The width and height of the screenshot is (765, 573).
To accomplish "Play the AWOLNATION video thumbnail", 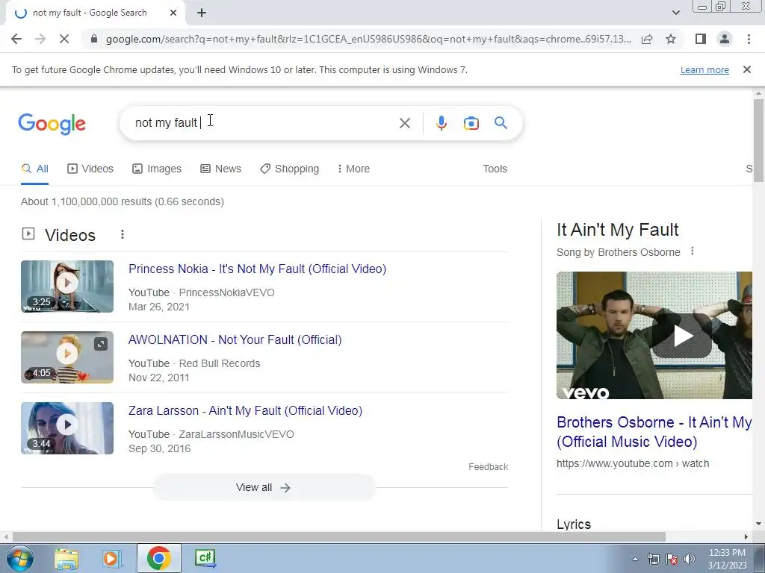I will pyautogui.click(x=67, y=357).
